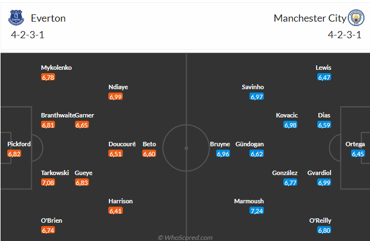The width and height of the screenshot is (370, 241).
Task: Click Tarkowski's 7,08 rating badge
Action: [x=48, y=182]
